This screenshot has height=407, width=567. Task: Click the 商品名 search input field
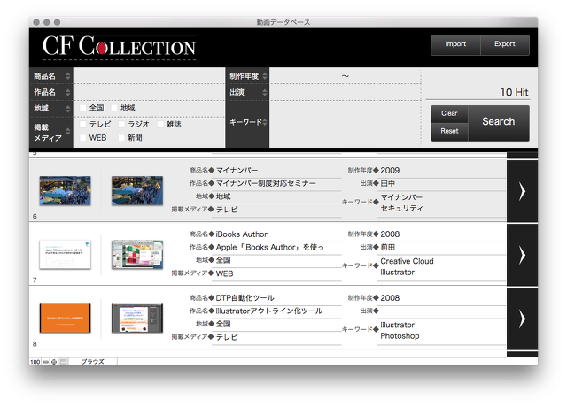[x=147, y=76]
